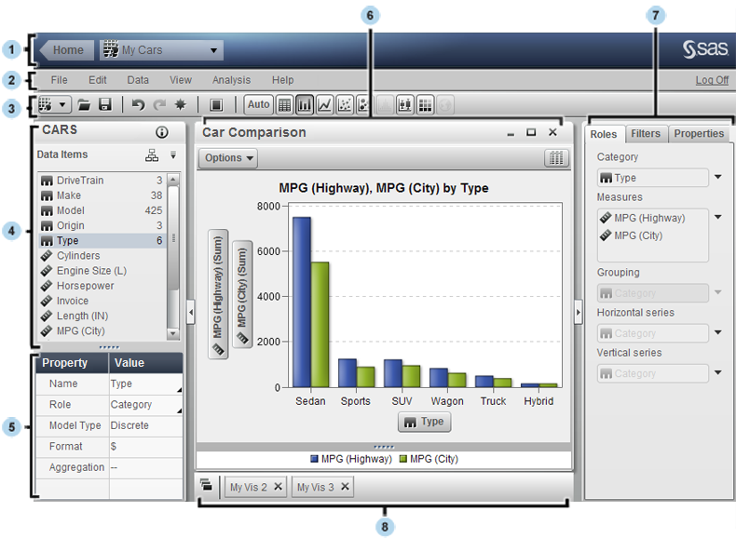Collapse the left data pane arrow
This screenshot has width=736, height=538.
click(x=190, y=314)
